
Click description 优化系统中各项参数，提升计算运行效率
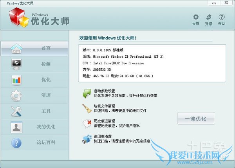(126, 96)
